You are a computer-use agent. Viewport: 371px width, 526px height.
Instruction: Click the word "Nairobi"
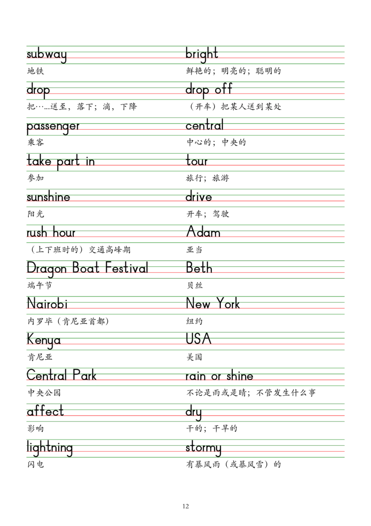[x=47, y=305]
